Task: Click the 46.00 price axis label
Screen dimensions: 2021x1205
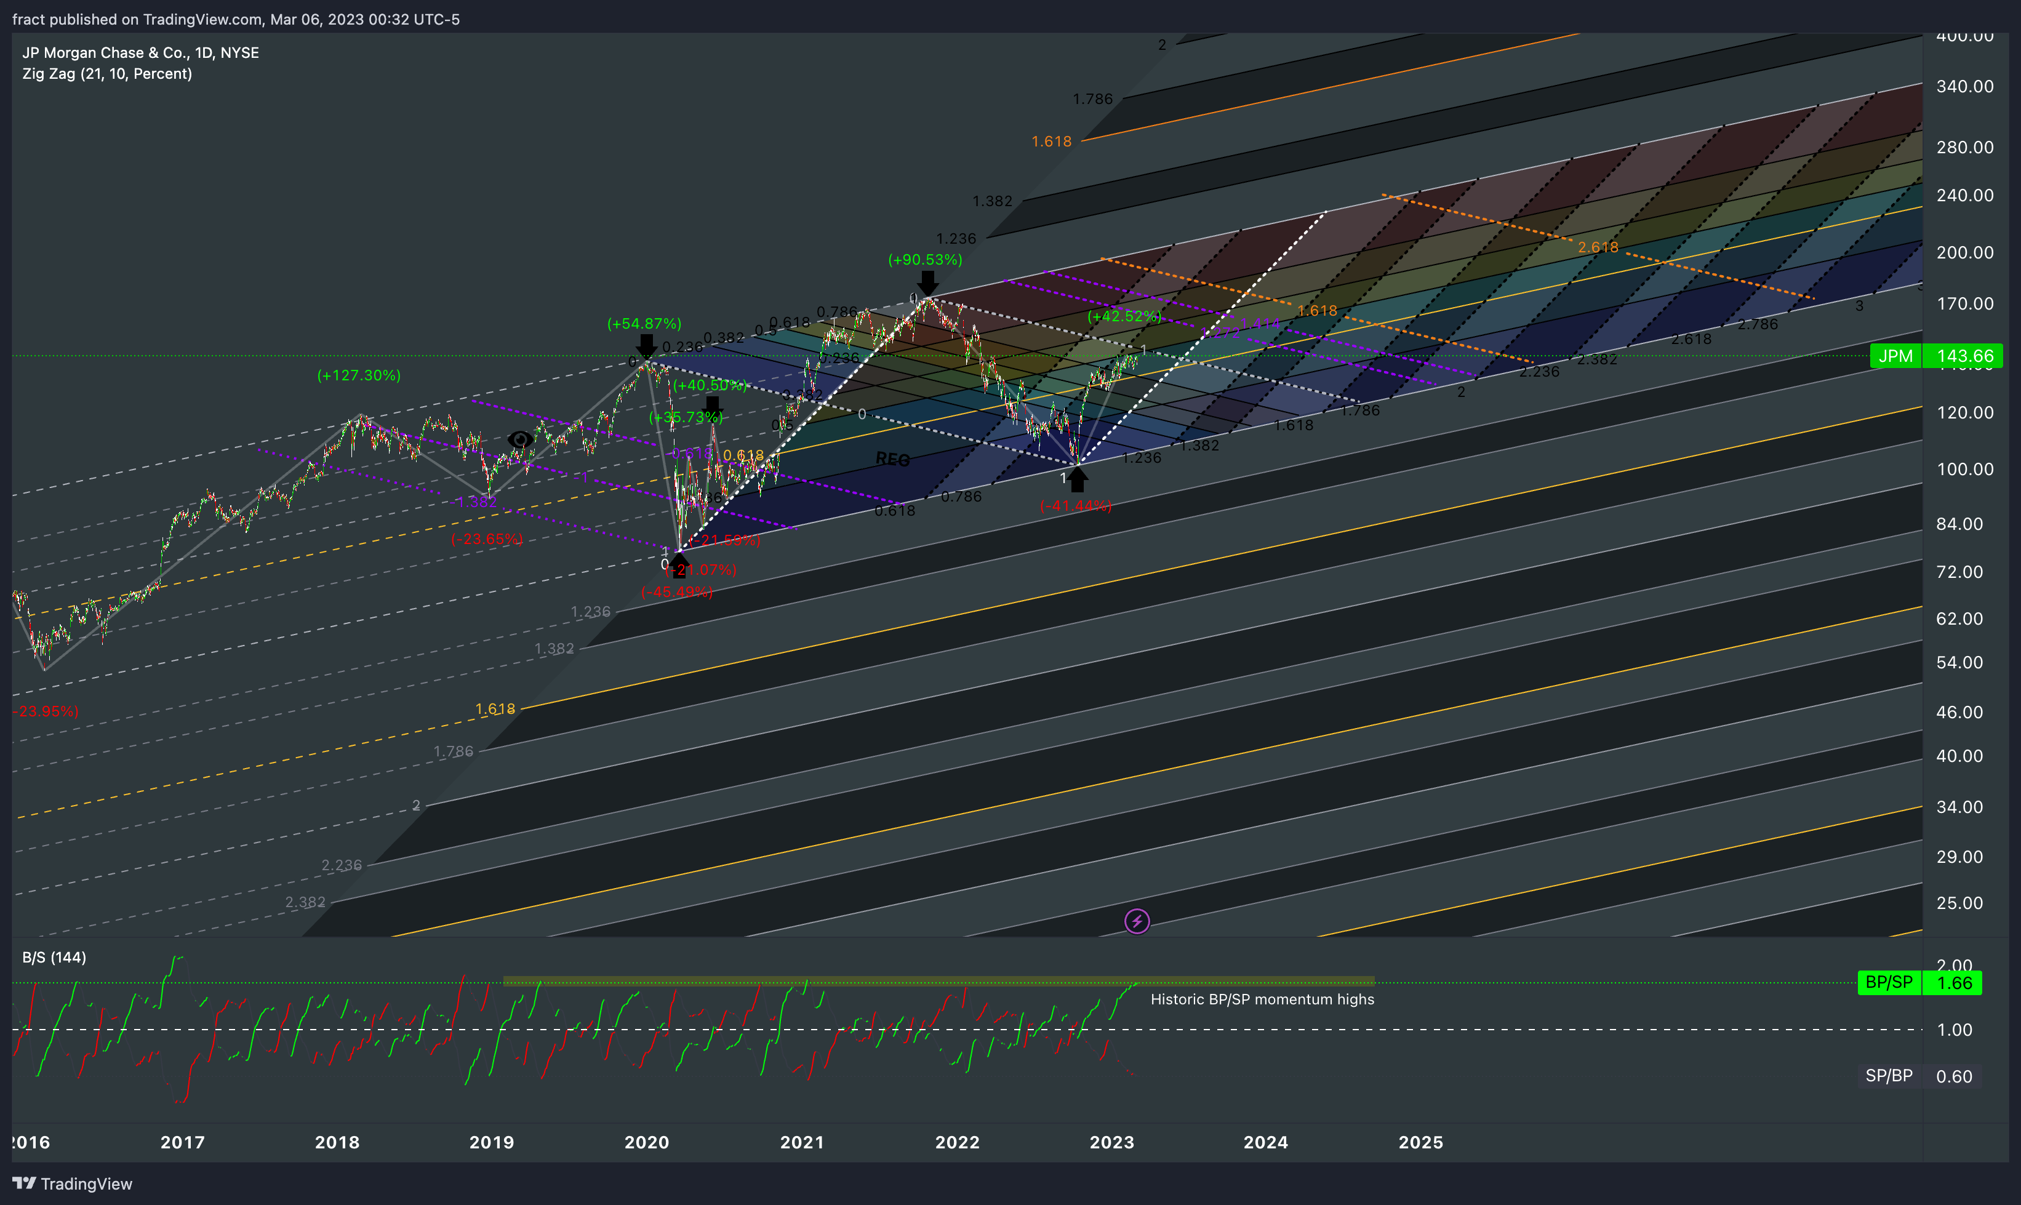Action: coord(1959,712)
